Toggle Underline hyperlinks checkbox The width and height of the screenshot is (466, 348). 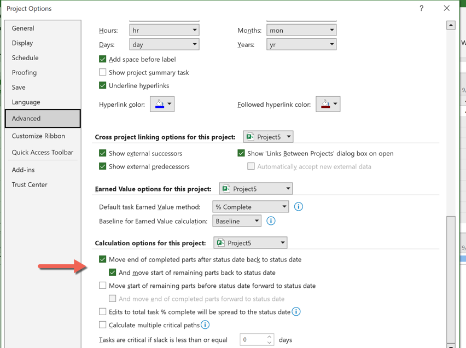(102, 85)
